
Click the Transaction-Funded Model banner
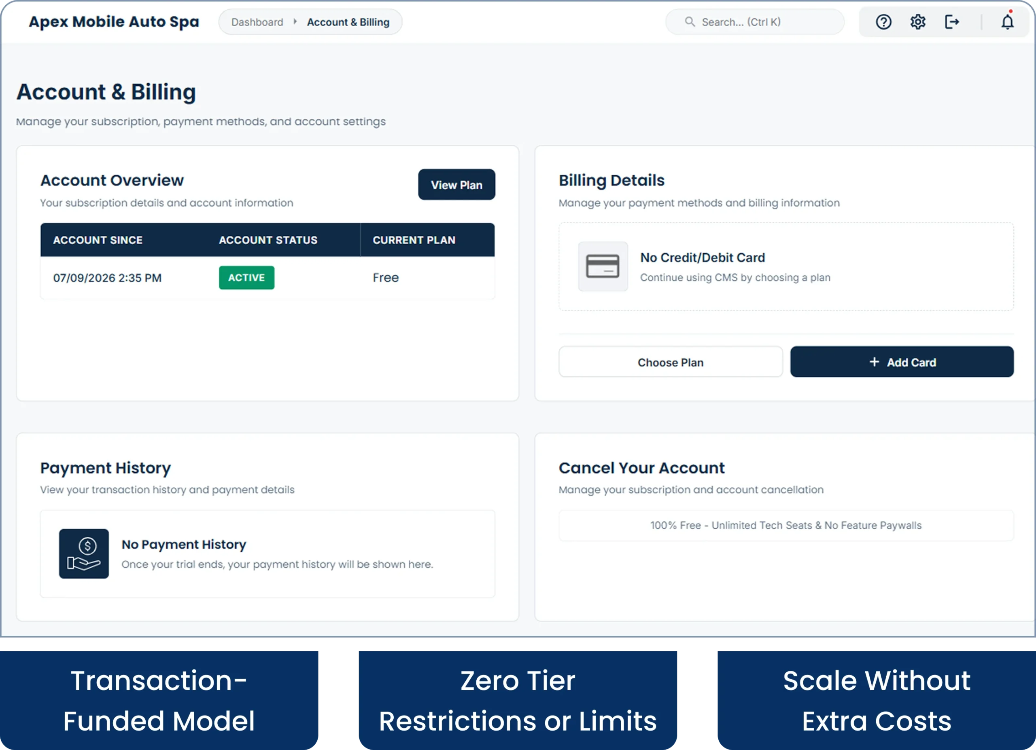159,700
